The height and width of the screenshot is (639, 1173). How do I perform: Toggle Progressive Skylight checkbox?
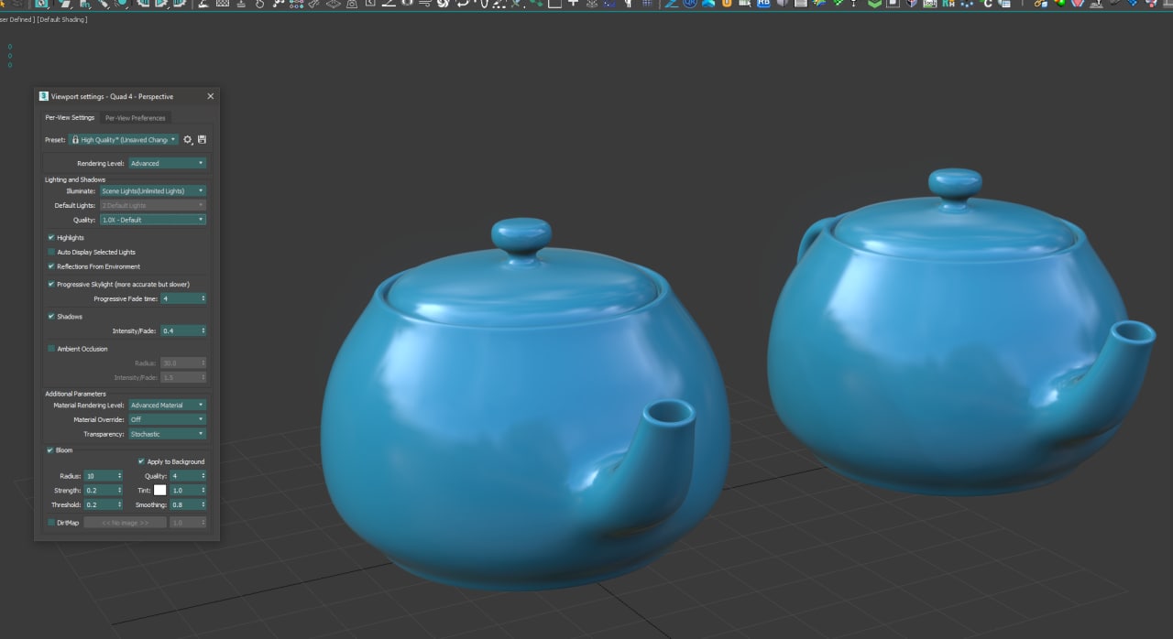(51, 284)
